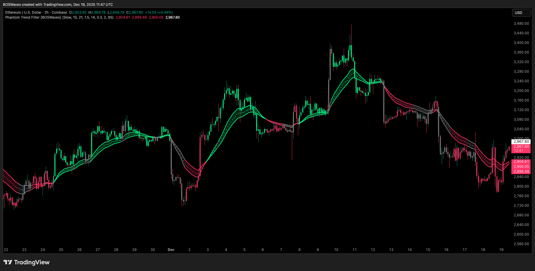
Task: Click the 3,480.00 price axis level
Action: tap(521, 24)
